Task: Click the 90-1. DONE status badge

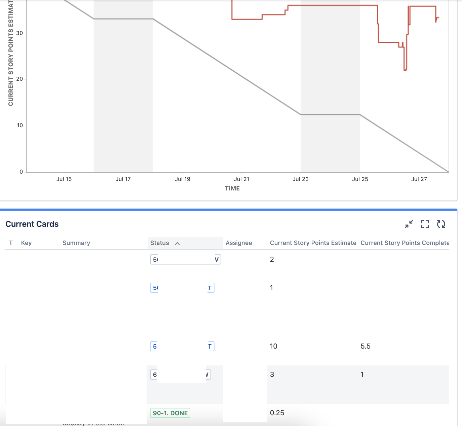Action: [x=170, y=413]
